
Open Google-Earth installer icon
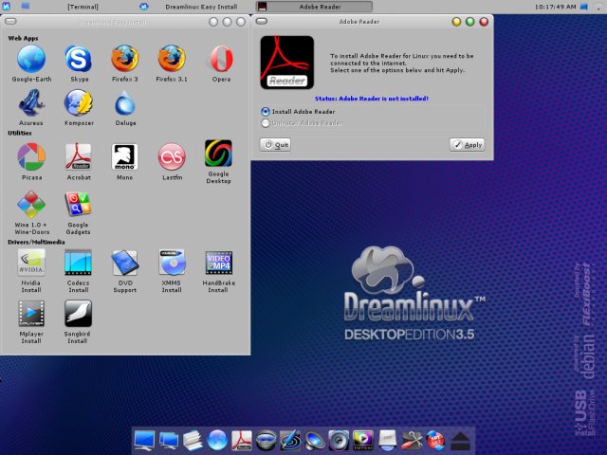31,59
